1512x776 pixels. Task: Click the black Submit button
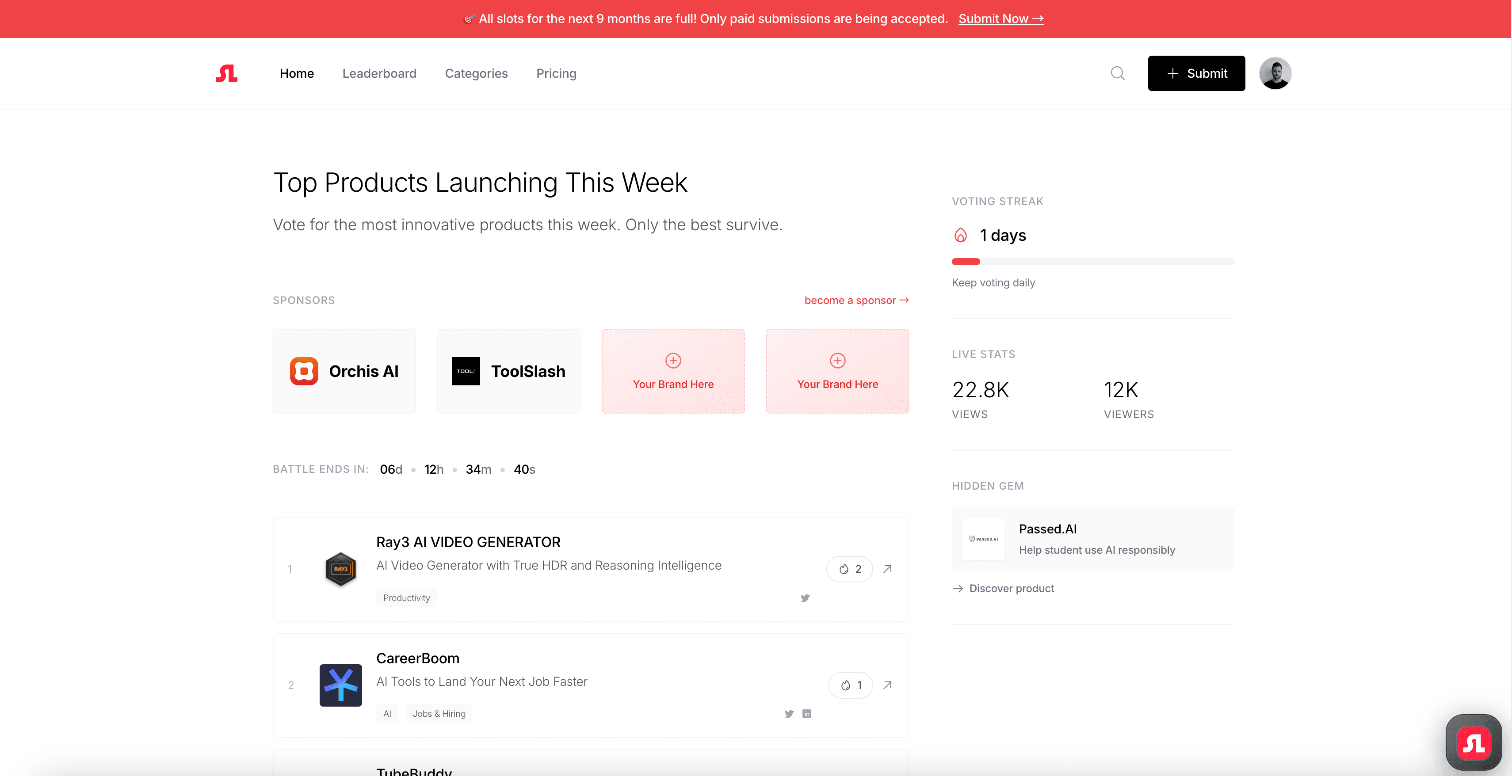(x=1196, y=73)
